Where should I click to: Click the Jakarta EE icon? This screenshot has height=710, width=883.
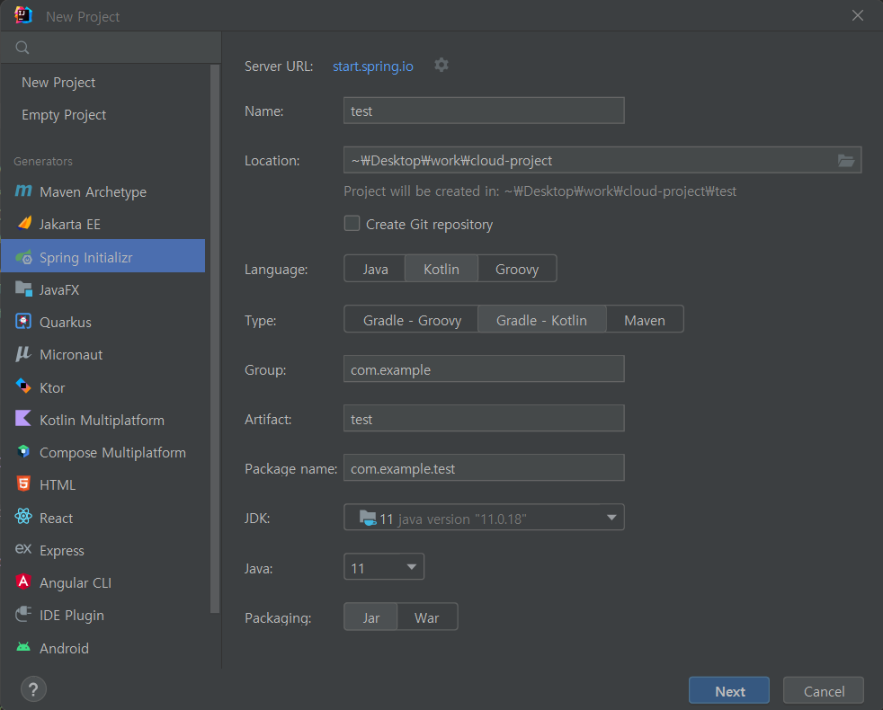[23, 224]
